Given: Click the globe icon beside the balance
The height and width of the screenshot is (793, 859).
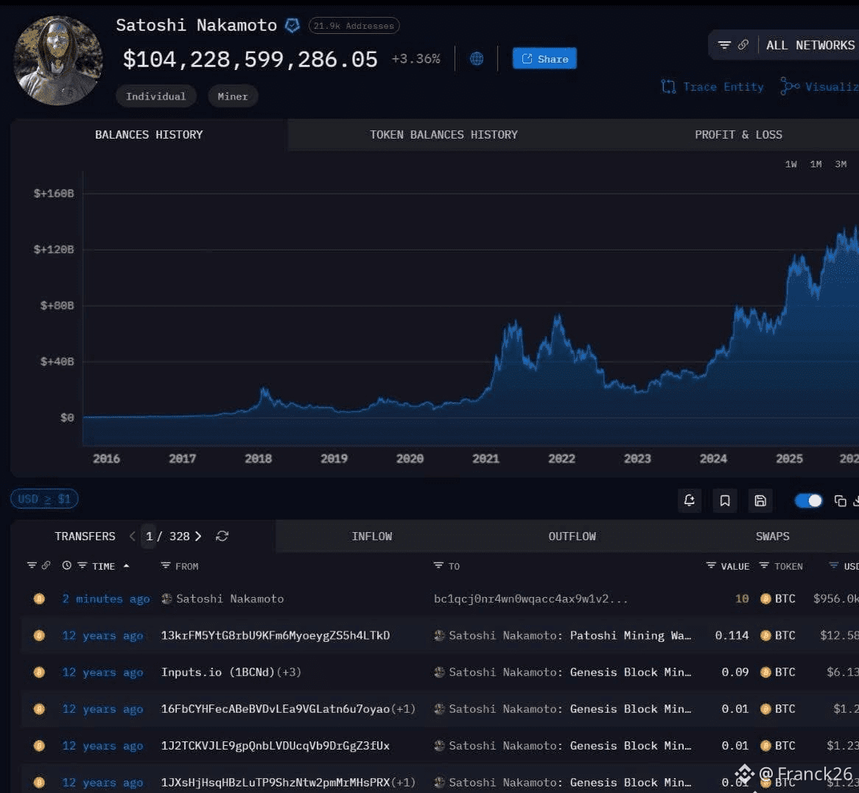Looking at the screenshot, I should point(476,58).
